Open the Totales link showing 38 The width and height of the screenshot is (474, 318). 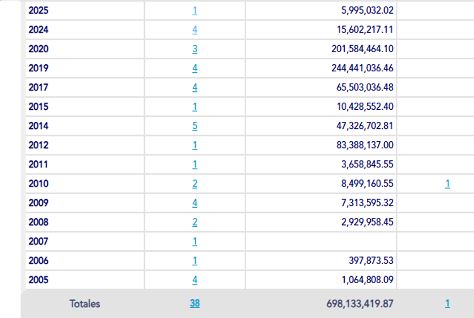click(x=195, y=304)
